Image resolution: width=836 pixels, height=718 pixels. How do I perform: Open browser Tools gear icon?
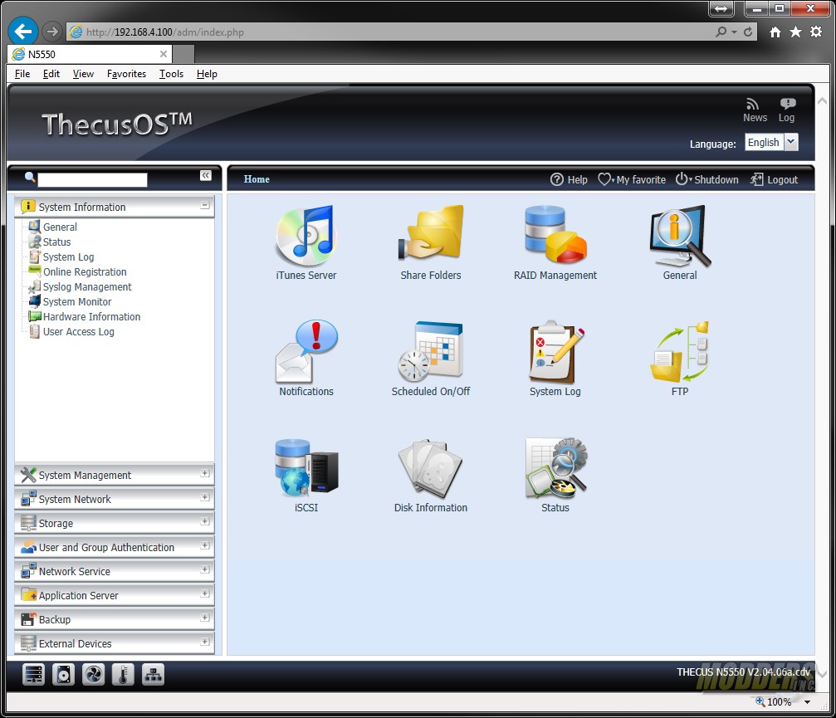pos(816,32)
